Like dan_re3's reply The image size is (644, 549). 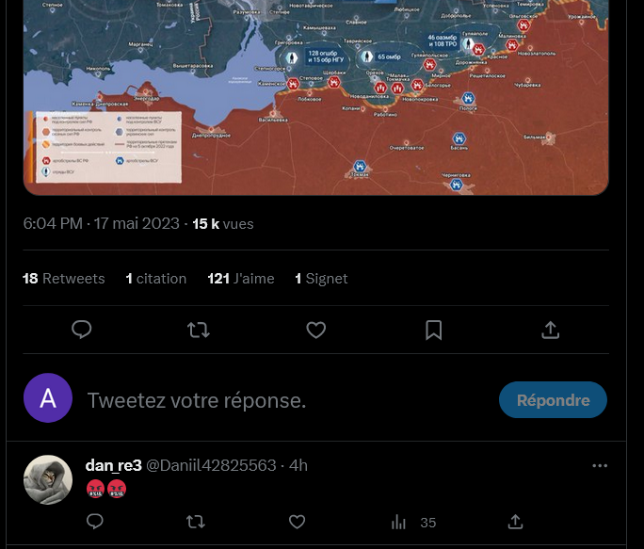point(297,522)
